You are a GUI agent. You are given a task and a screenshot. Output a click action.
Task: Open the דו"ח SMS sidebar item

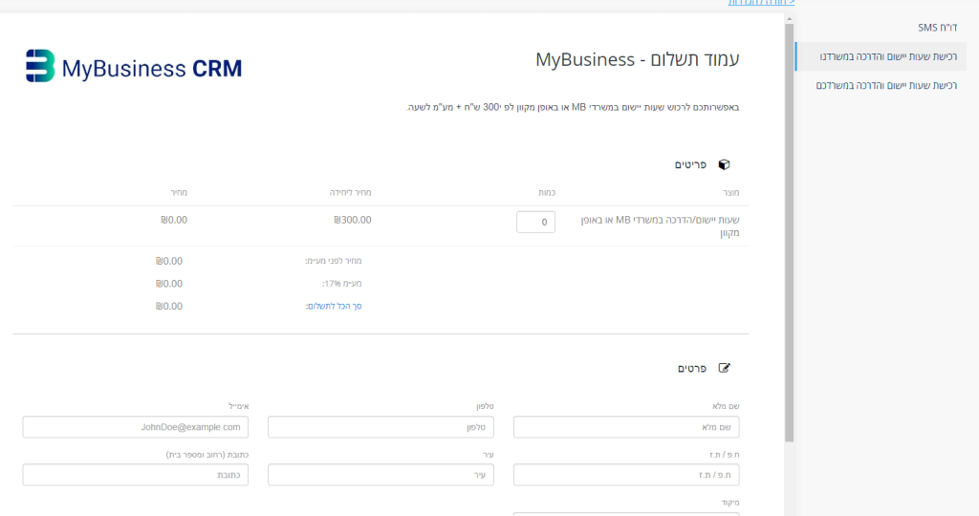pos(937,28)
